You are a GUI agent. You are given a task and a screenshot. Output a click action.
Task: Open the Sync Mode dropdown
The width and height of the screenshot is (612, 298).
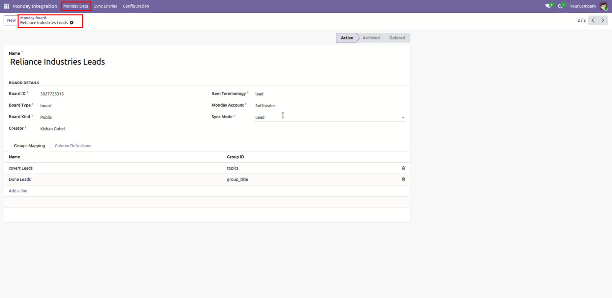tap(329, 117)
